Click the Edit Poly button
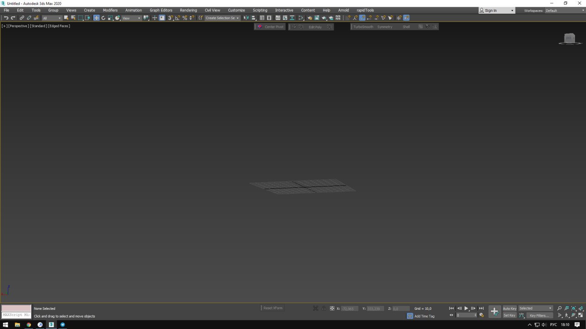The image size is (586, 329). pos(315,27)
